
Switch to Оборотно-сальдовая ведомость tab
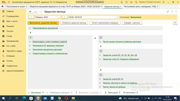pos(64,6)
